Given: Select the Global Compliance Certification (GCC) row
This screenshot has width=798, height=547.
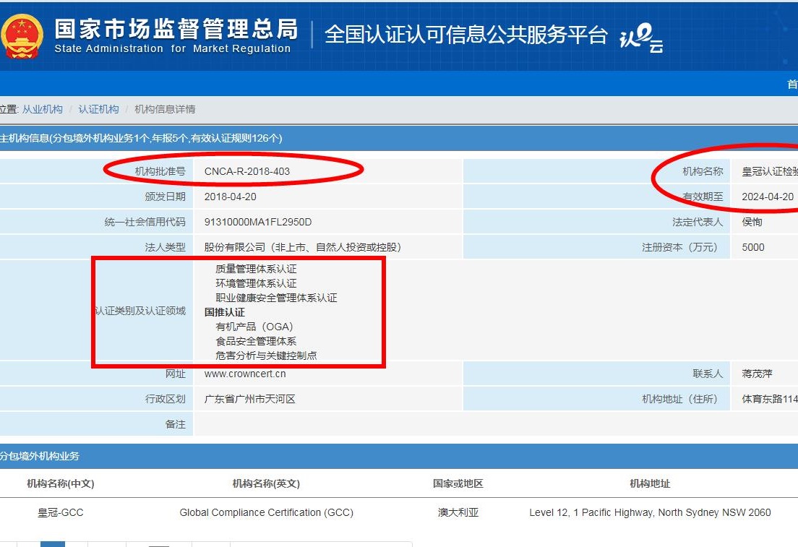Looking at the screenshot, I should (x=266, y=512).
